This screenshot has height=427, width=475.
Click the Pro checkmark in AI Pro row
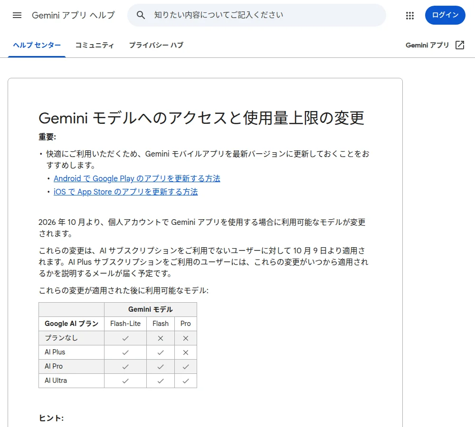tap(186, 367)
